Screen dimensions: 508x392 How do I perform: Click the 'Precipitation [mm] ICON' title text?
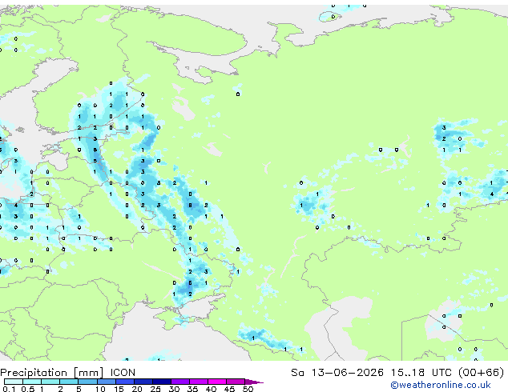pos(68,373)
